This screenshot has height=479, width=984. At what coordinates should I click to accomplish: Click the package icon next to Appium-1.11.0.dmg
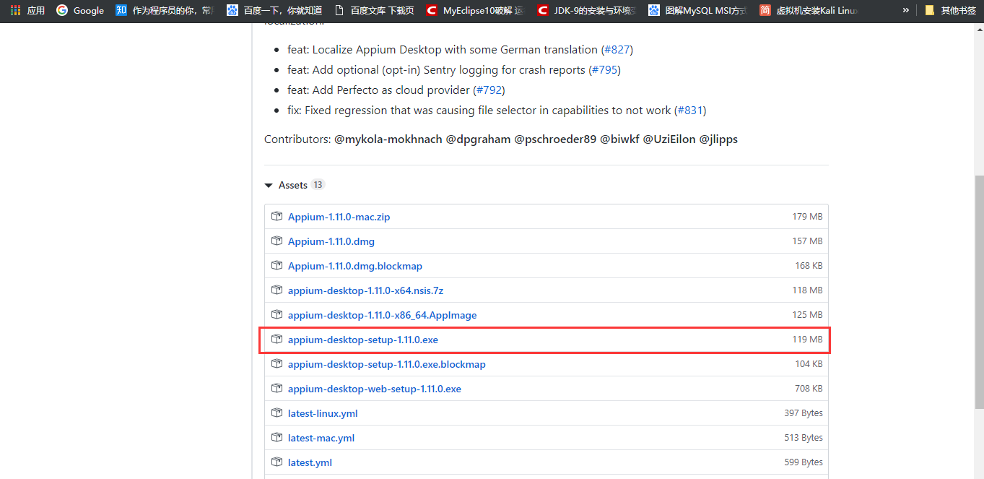(277, 241)
